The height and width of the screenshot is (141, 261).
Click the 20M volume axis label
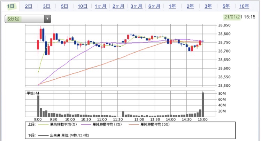pos(222,111)
